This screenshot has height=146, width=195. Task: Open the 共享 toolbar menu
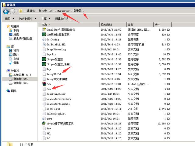45,19
